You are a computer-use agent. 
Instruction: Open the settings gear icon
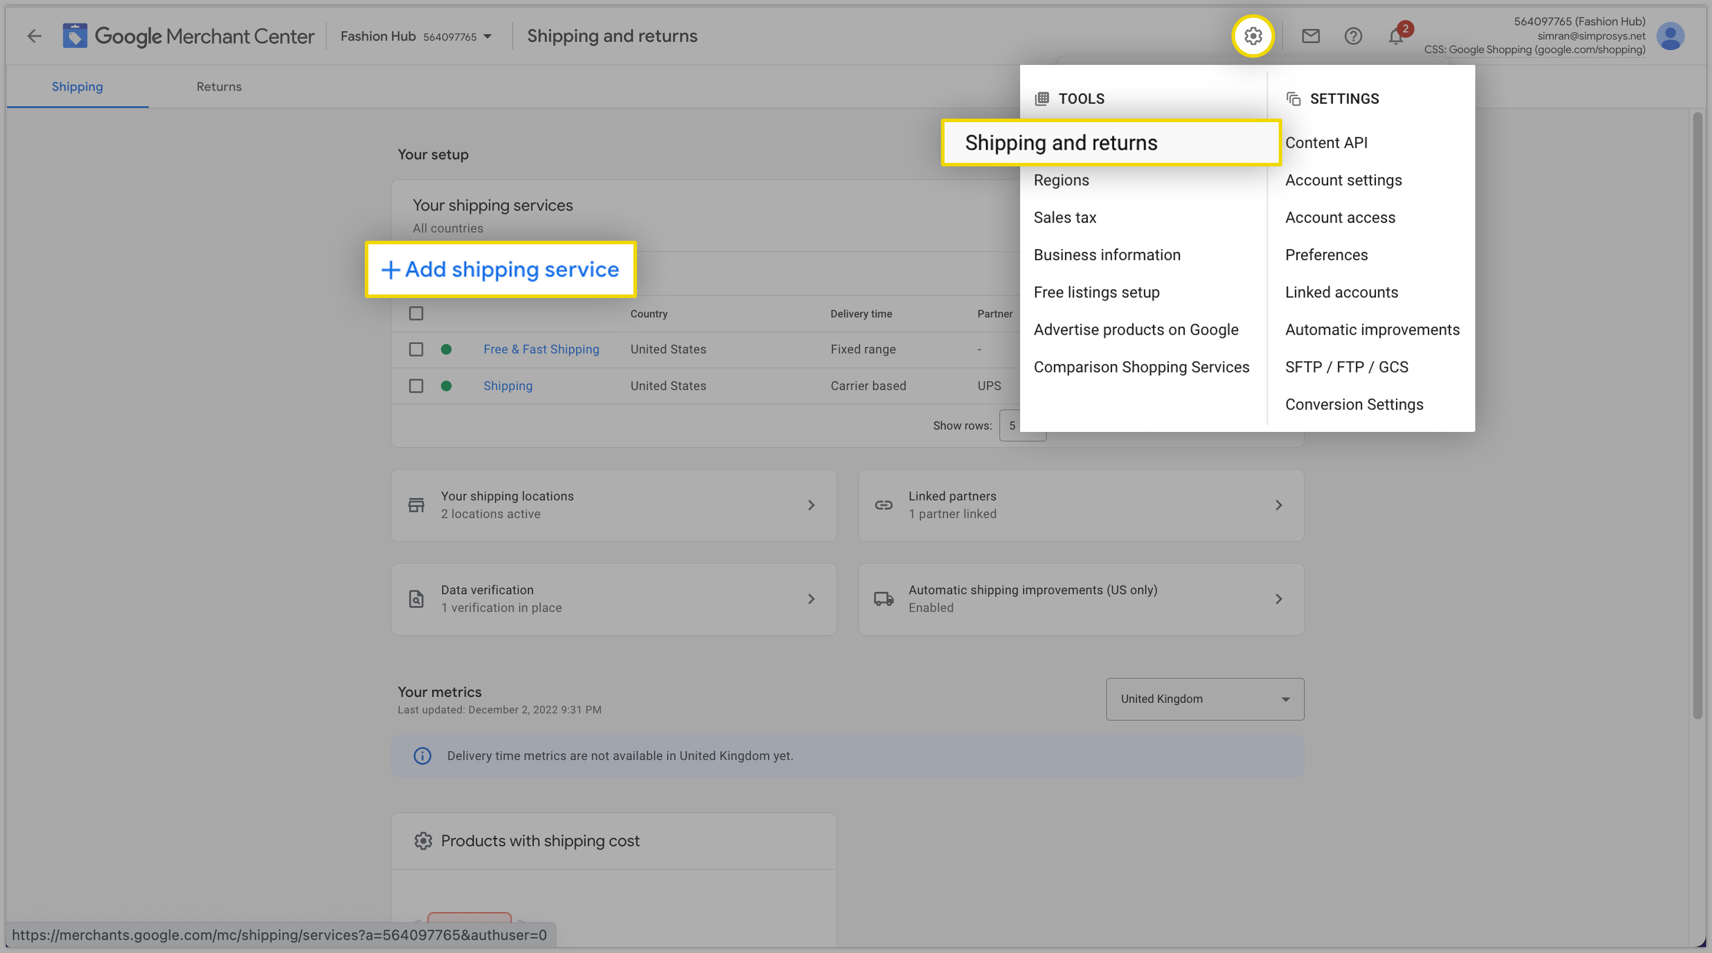tap(1253, 36)
